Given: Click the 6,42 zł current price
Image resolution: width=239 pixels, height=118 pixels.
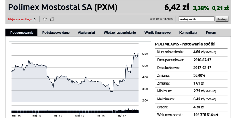Looking at the screenshot, I should [177, 7].
